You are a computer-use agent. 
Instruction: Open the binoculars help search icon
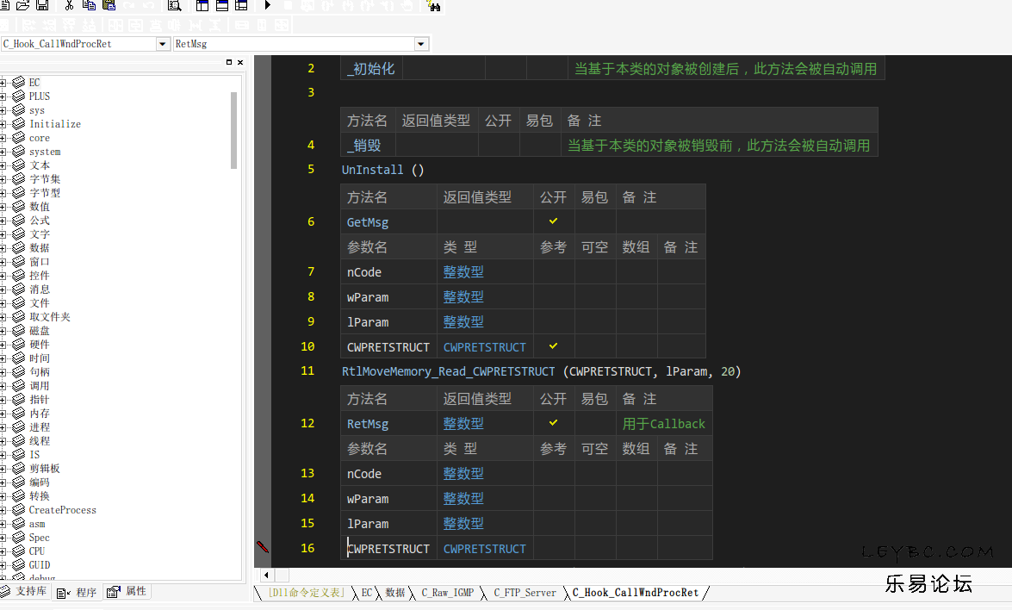(433, 6)
